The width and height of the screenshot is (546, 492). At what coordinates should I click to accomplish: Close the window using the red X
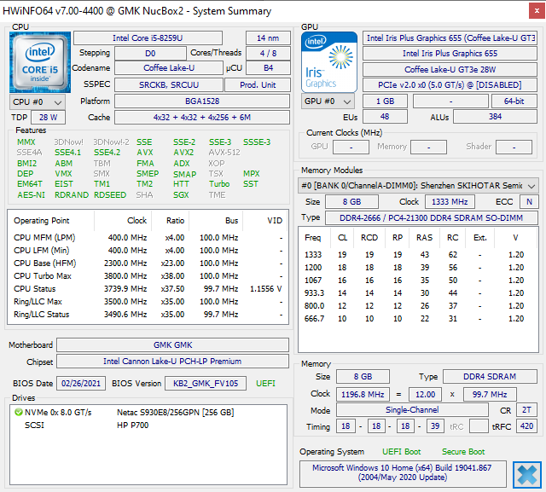pos(537,11)
